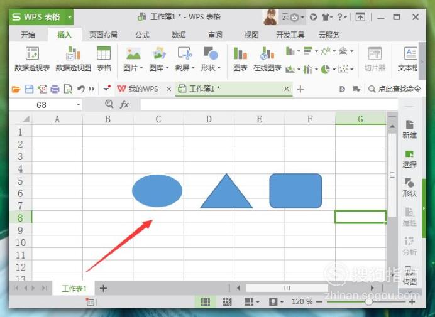Select the 工作表1 sheet tab
The image size is (435, 317).
(74, 289)
